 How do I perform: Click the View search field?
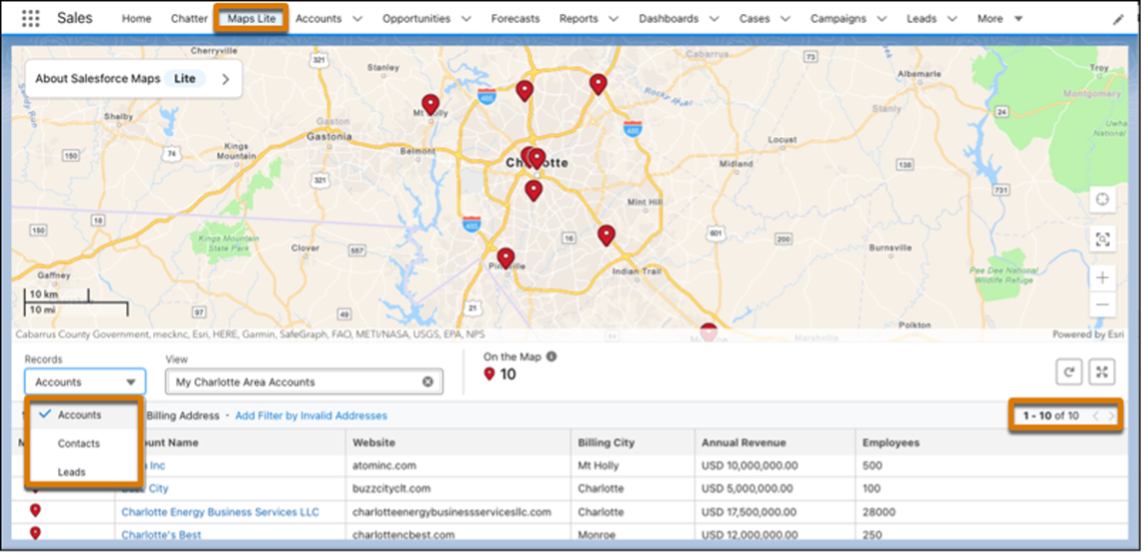tap(295, 382)
